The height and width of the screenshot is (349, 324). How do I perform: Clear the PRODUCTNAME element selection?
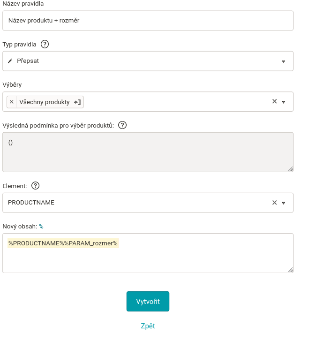(275, 203)
